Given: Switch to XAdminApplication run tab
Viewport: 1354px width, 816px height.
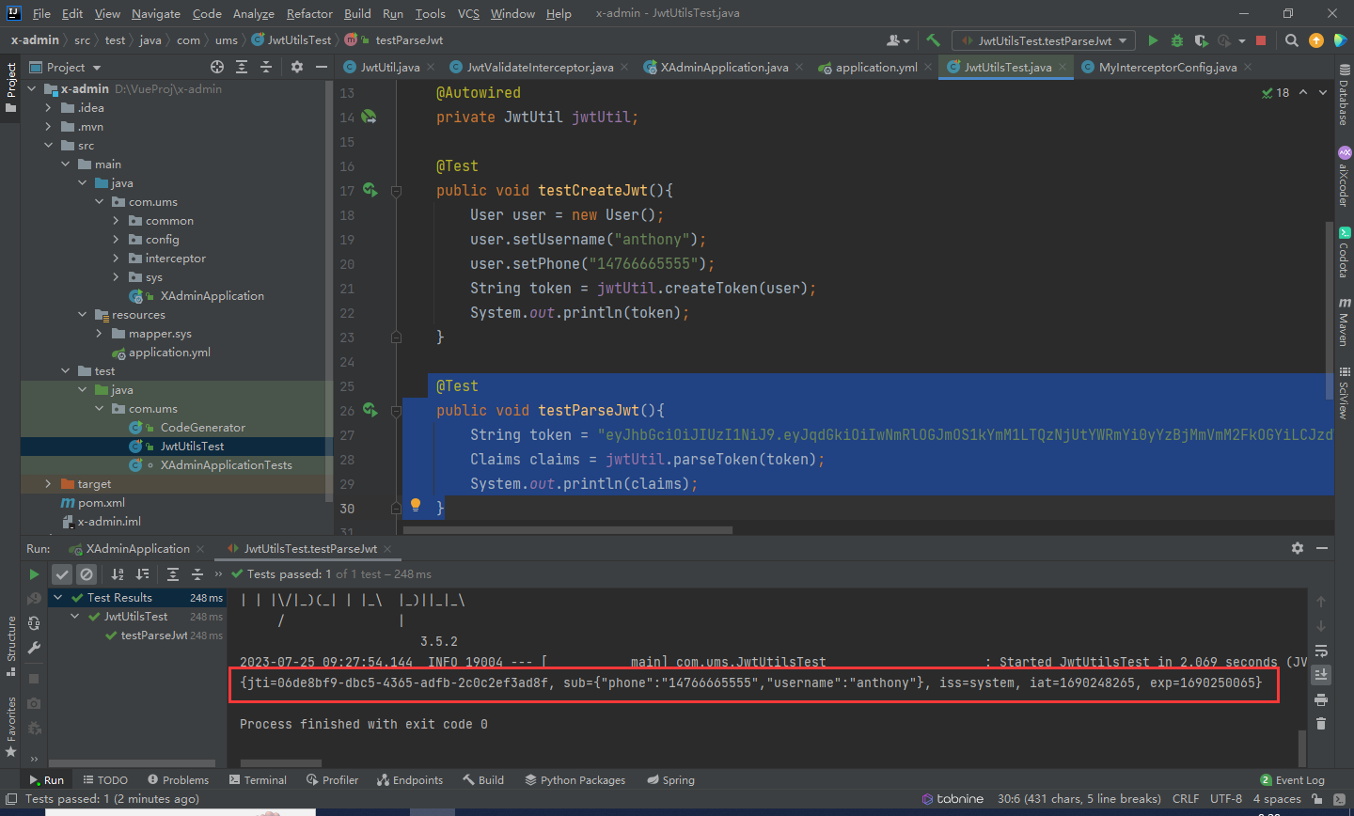Looking at the screenshot, I should click(x=137, y=548).
